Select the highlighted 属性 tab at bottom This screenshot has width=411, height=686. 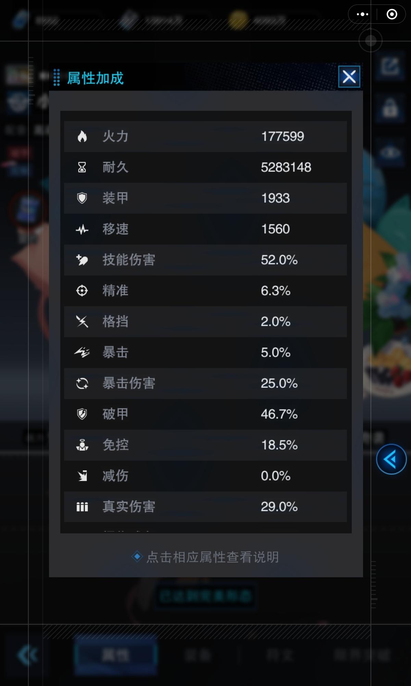click(x=116, y=655)
